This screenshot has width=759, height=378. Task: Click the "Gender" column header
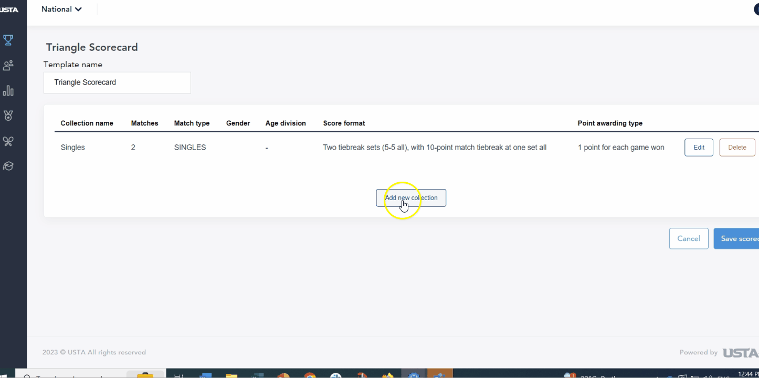coord(238,123)
